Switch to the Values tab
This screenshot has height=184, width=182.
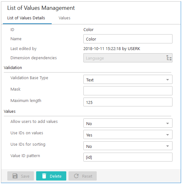pyautogui.click(x=64, y=18)
